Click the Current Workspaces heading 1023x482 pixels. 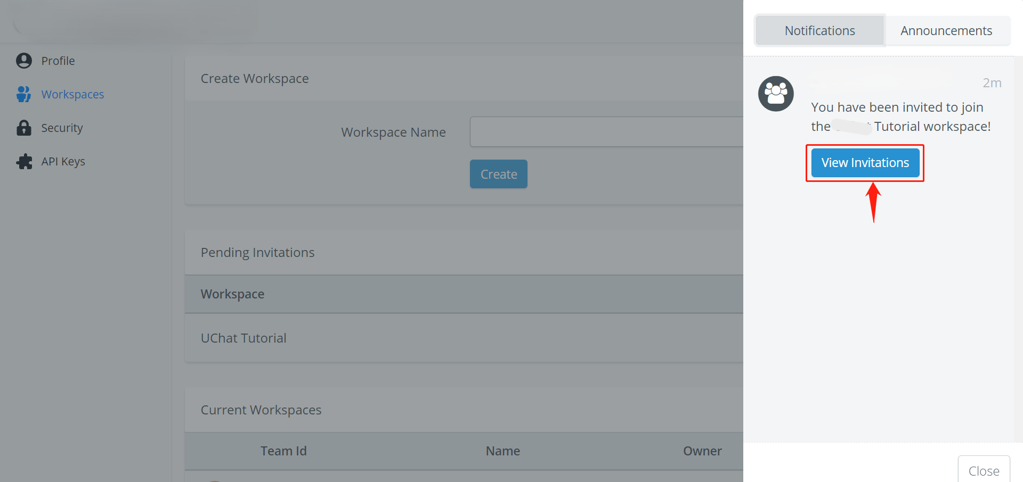coord(261,410)
